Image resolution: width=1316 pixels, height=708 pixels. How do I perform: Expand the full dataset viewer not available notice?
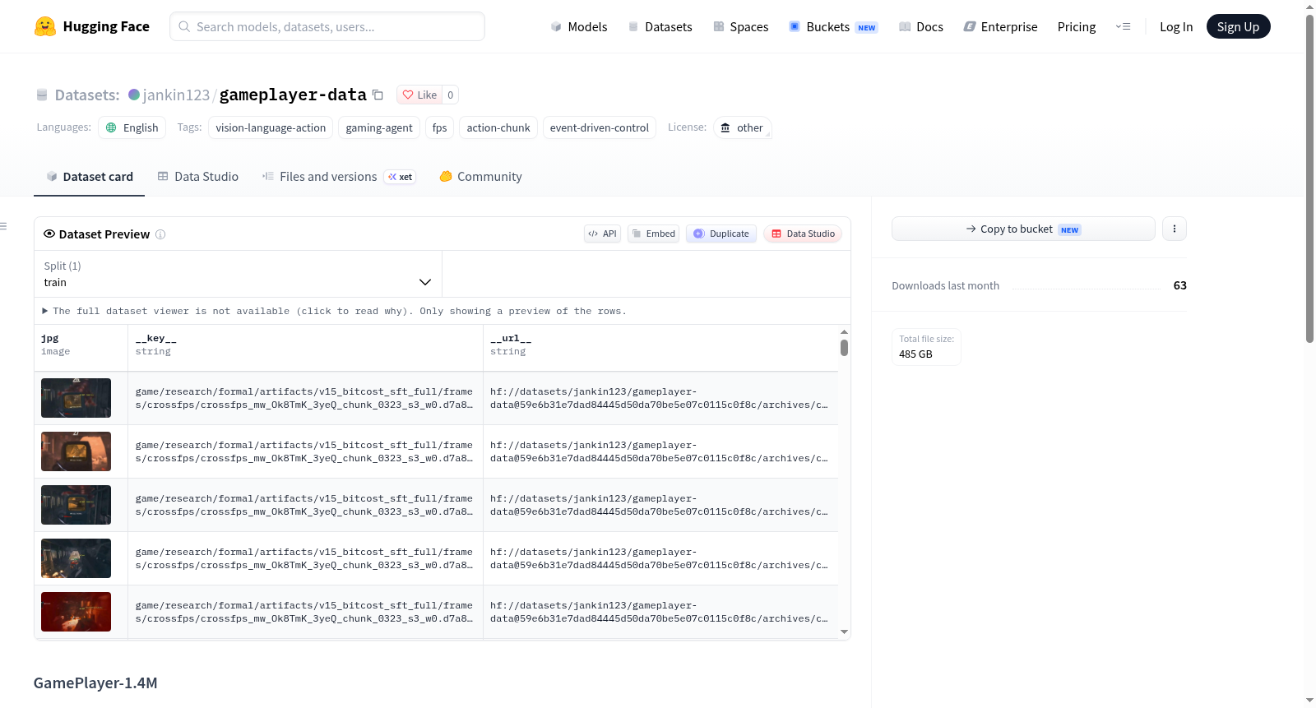[334, 311]
